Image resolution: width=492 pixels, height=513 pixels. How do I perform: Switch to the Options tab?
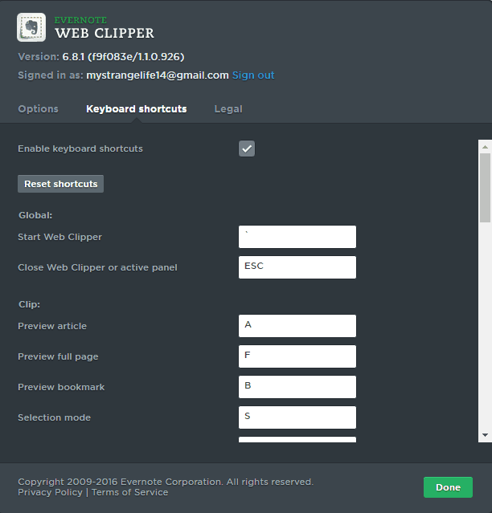click(x=39, y=109)
